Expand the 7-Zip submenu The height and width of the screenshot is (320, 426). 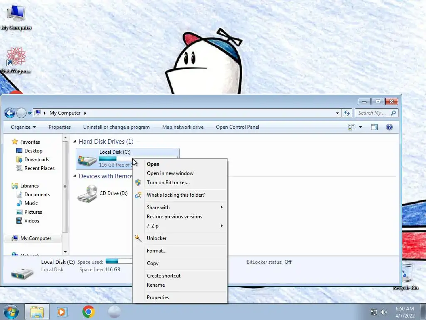(180, 226)
